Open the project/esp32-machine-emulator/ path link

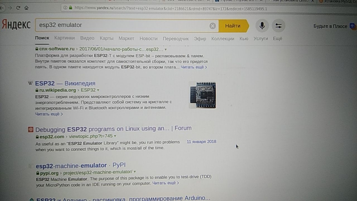click(98, 172)
